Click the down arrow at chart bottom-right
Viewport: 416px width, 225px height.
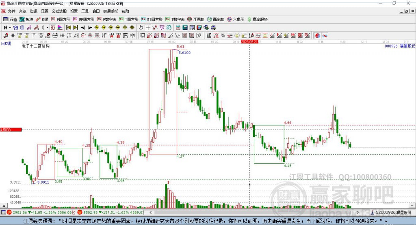(x=412, y=206)
